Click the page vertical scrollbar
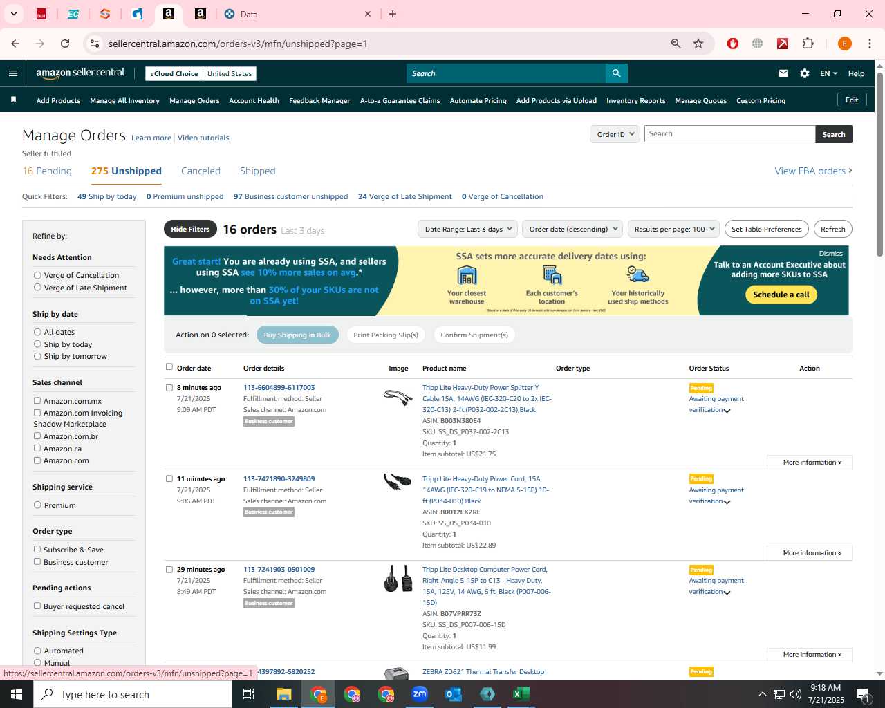The height and width of the screenshot is (708, 885). pyautogui.click(x=879, y=164)
